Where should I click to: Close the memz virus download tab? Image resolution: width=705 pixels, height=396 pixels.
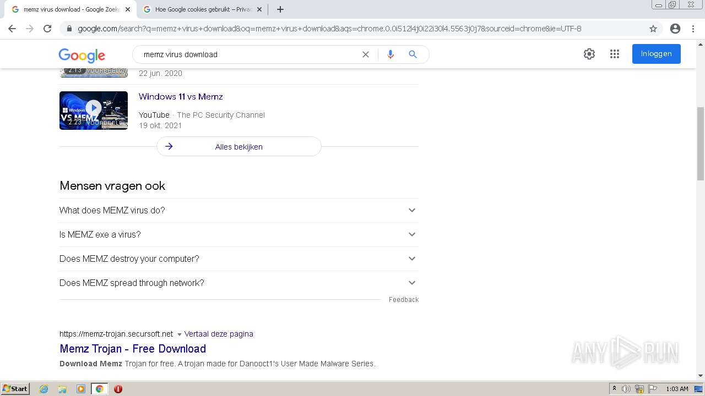(127, 9)
